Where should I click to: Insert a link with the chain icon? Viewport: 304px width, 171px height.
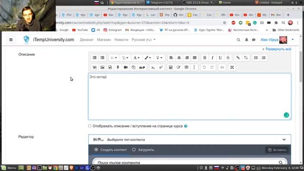(238, 58)
